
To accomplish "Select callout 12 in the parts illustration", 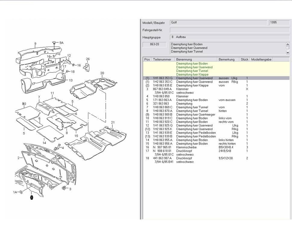I will [69, 56].
